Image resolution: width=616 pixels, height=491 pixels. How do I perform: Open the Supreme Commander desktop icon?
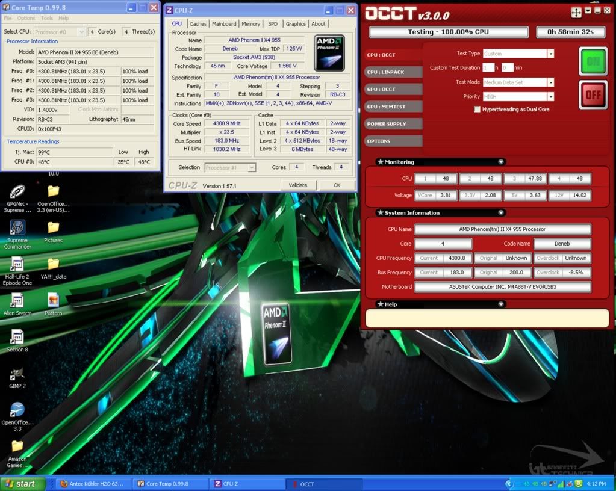tap(17, 228)
